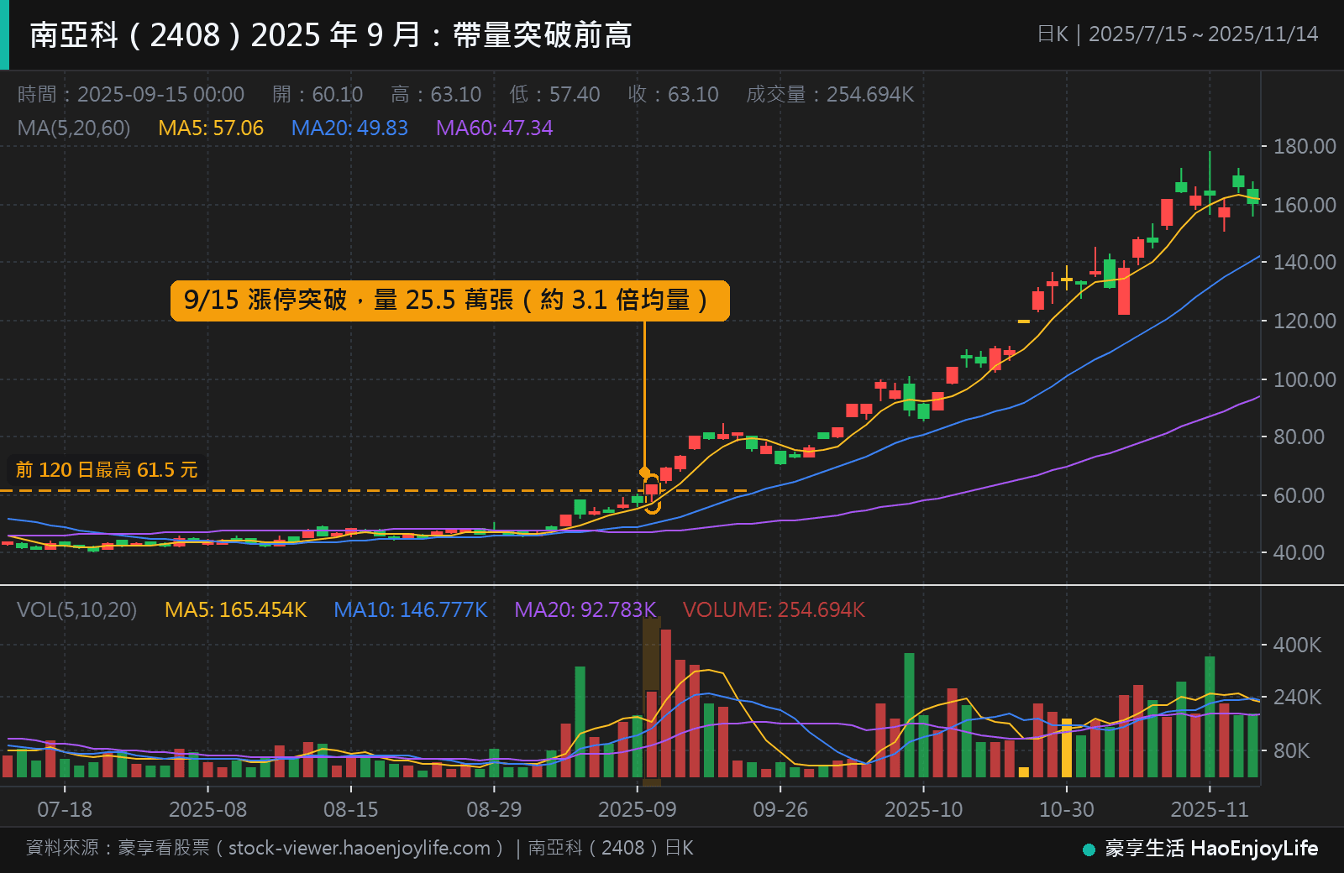1344x873 pixels.
Task: Click the 2025-11 date axis label
Action: click(x=1210, y=809)
